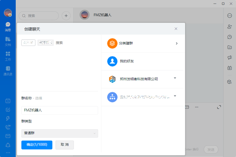Open the 群类型 普通群 dropdown
This screenshot has height=157, width=236.
pyautogui.click(x=59, y=133)
